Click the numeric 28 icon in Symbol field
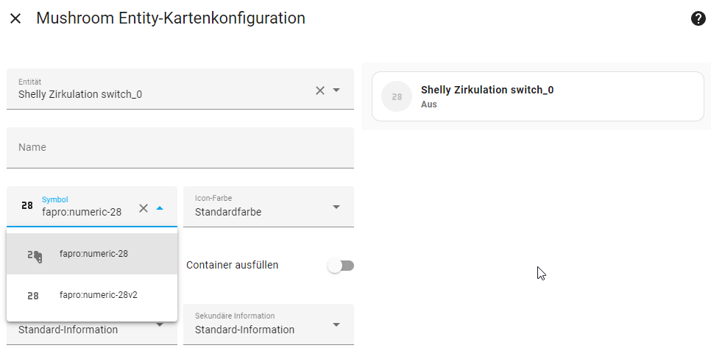The width and height of the screenshot is (711, 348). click(x=27, y=207)
